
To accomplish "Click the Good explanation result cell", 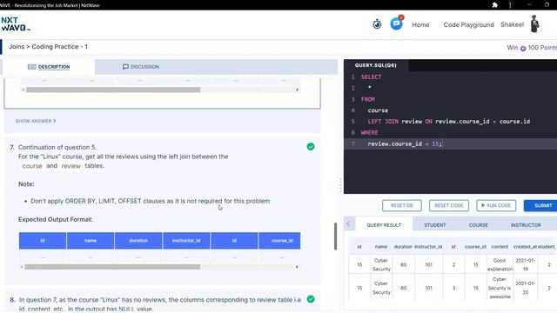I will pos(500,264).
